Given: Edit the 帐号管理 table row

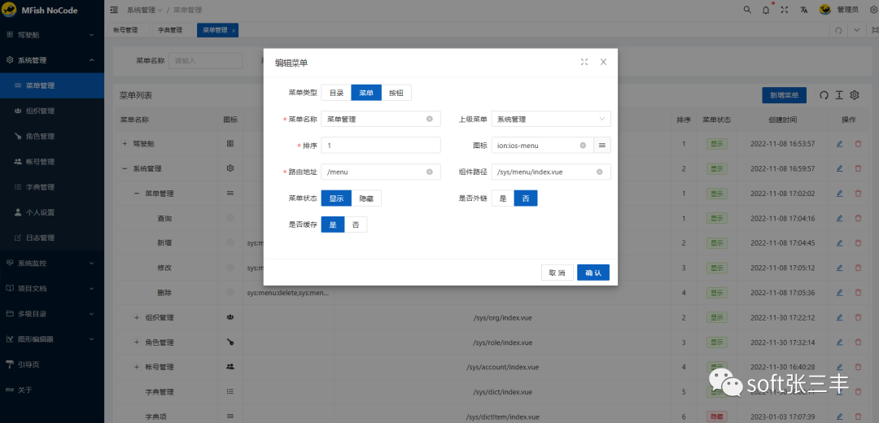Looking at the screenshot, I should coord(839,367).
